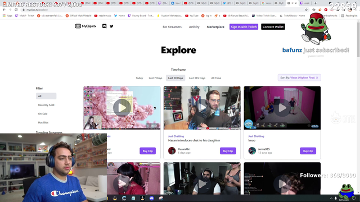Open the Mizkif - Twitch bookmark
This screenshot has width=360, height=202.
point(25,16)
